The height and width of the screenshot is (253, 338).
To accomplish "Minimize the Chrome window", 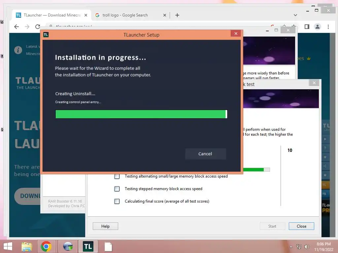I will coord(308,11).
